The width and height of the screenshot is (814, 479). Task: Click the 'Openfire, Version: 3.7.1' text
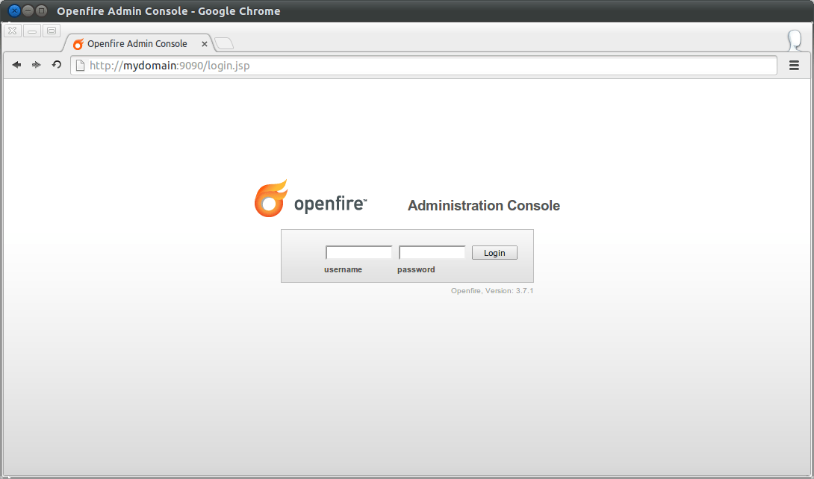point(492,291)
